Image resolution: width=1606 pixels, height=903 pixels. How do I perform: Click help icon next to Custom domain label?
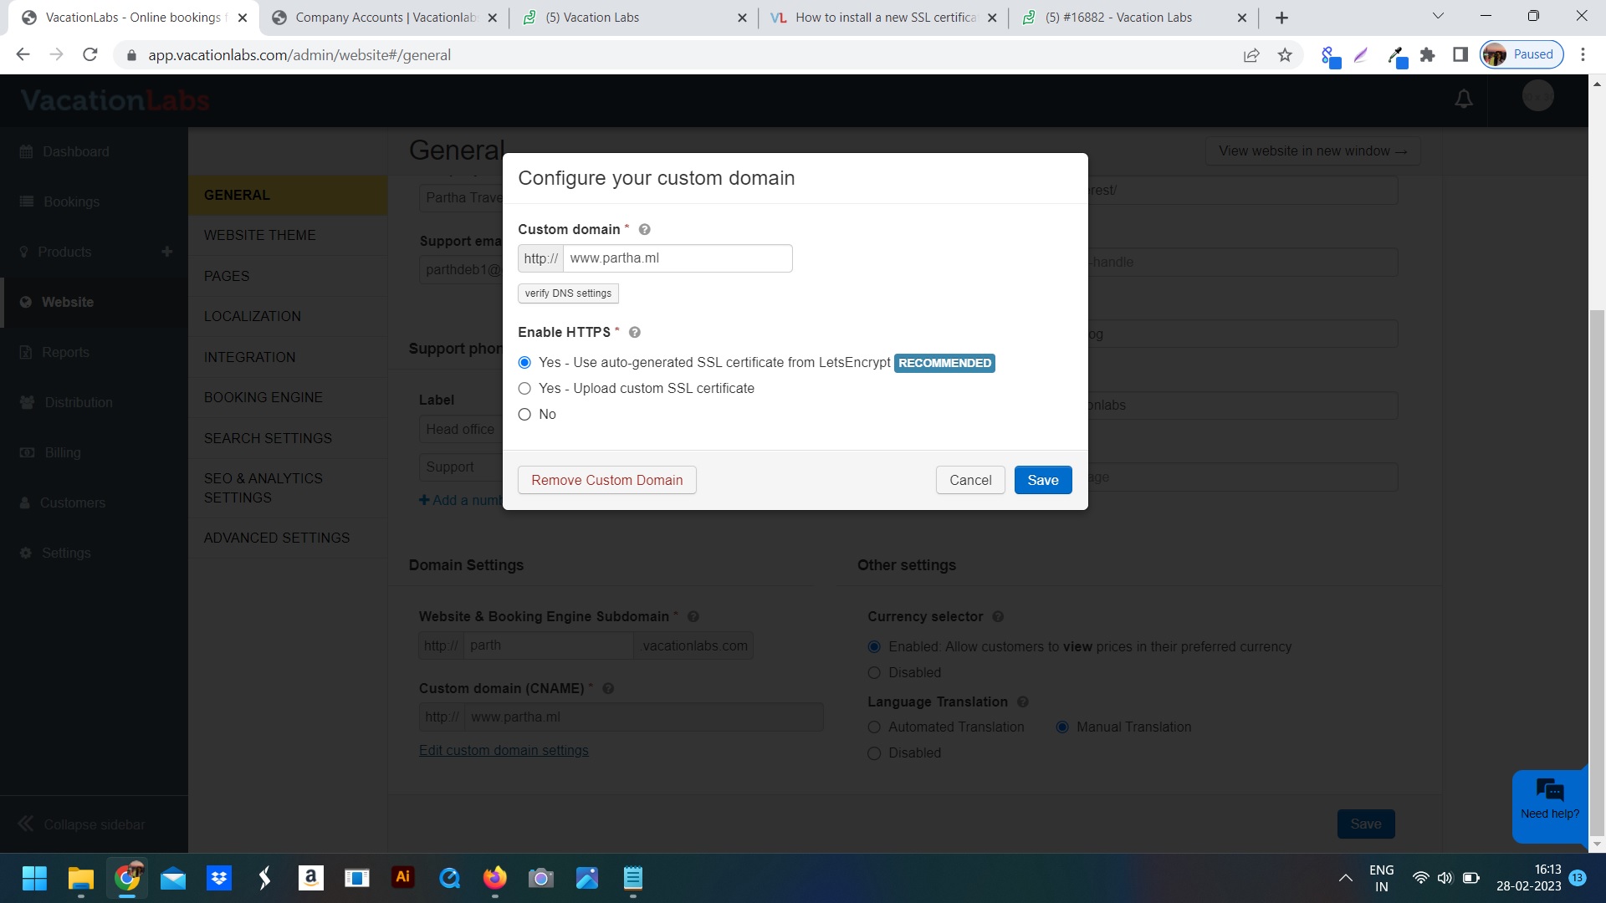pyautogui.click(x=644, y=230)
